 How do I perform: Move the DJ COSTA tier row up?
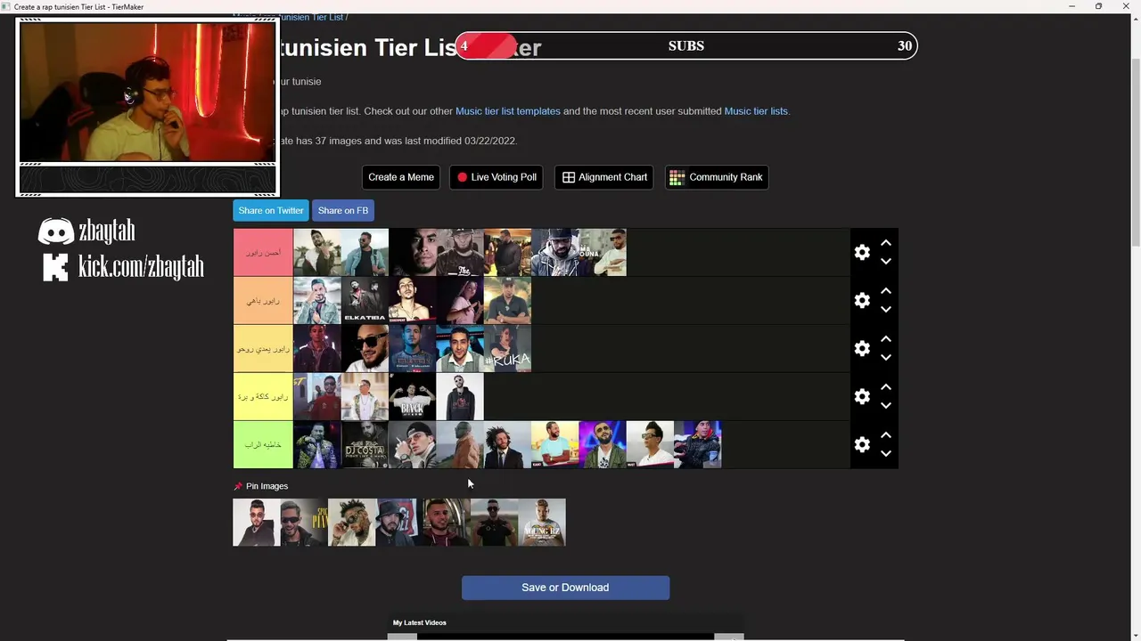pyautogui.click(x=886, y=435)
